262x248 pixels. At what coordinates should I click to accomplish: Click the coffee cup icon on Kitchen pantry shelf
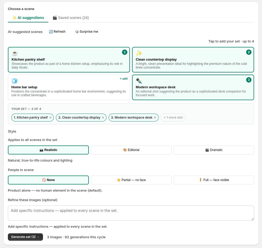point(15,53)
